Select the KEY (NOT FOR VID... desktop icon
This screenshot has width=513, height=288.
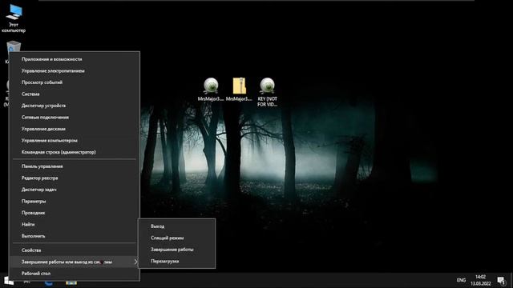pyautogui.click(x=267, y=92)
